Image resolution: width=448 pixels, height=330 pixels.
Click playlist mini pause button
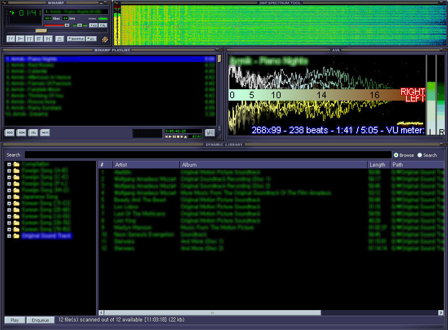click(174, 137)
